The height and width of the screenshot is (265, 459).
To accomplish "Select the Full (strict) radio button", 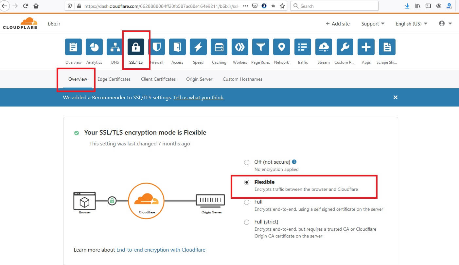I will click(x=247, y=222).
